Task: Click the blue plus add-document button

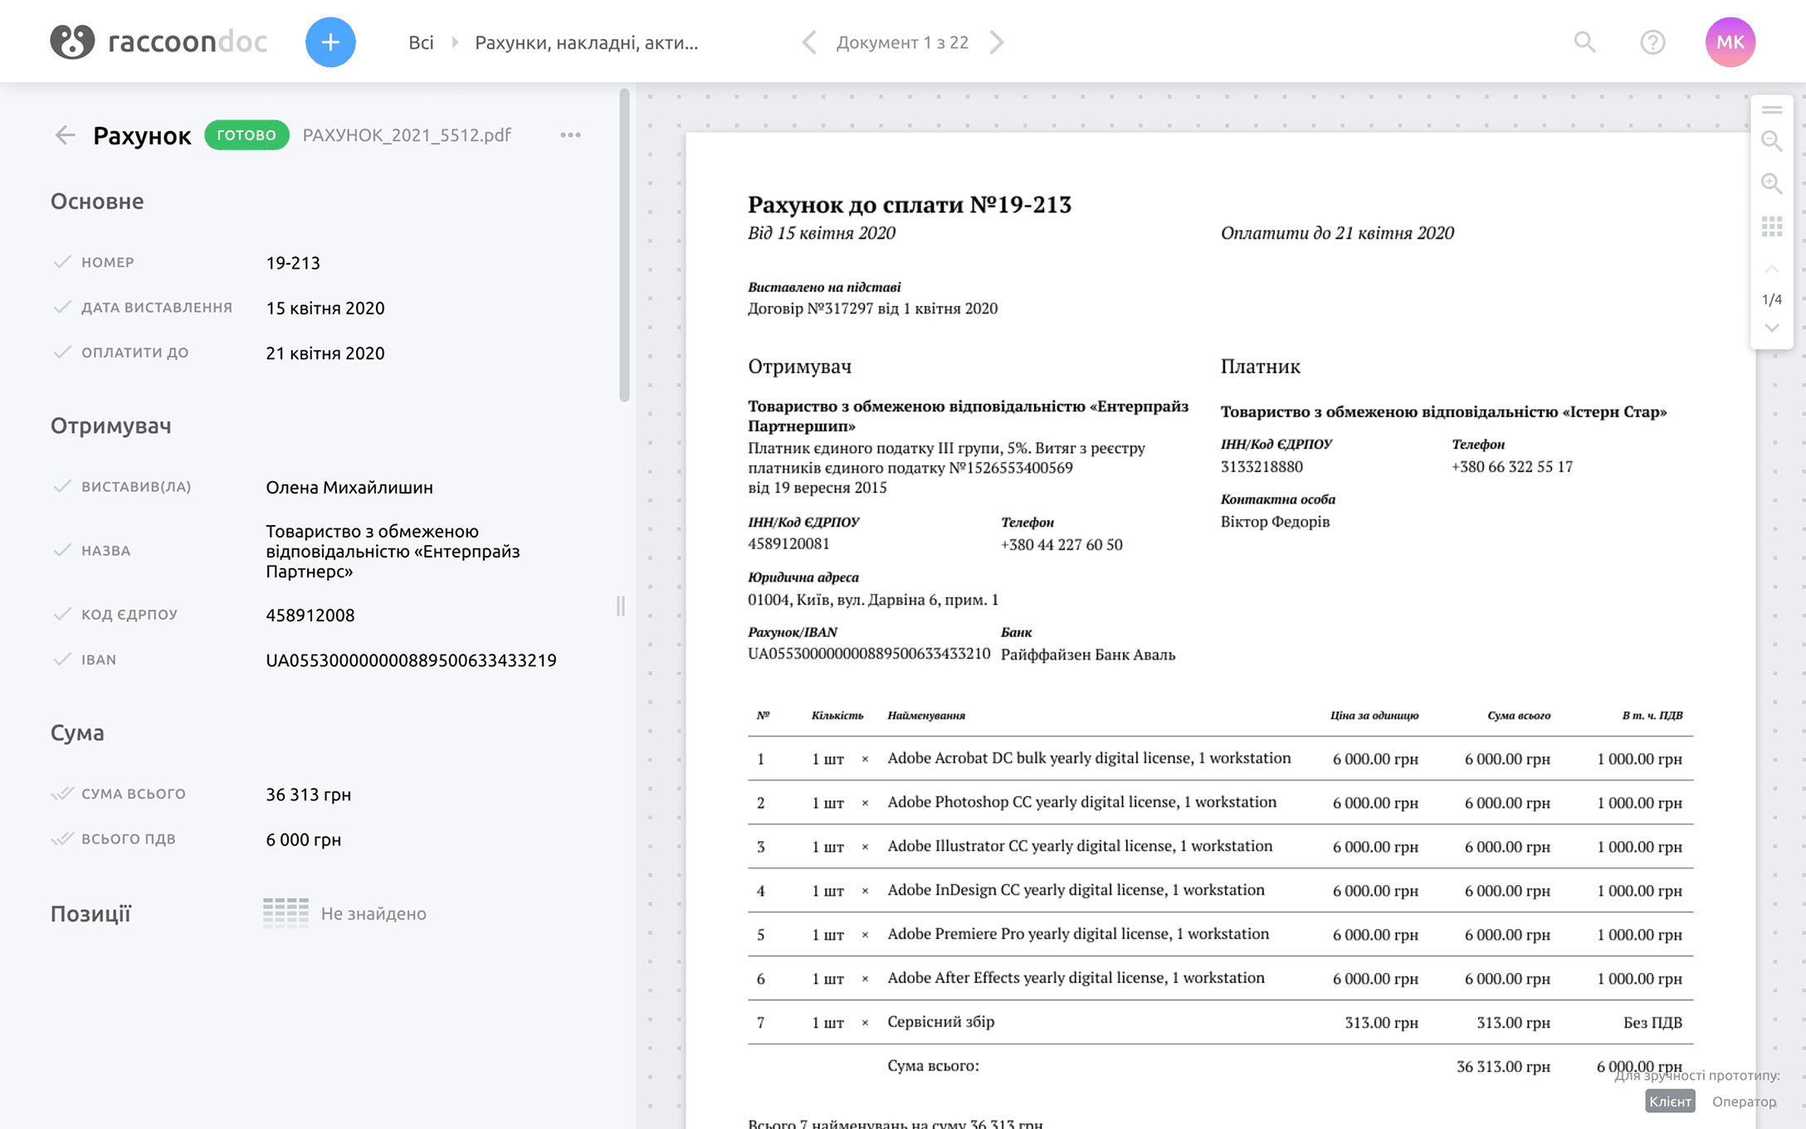Action: [x=330, y=42]
